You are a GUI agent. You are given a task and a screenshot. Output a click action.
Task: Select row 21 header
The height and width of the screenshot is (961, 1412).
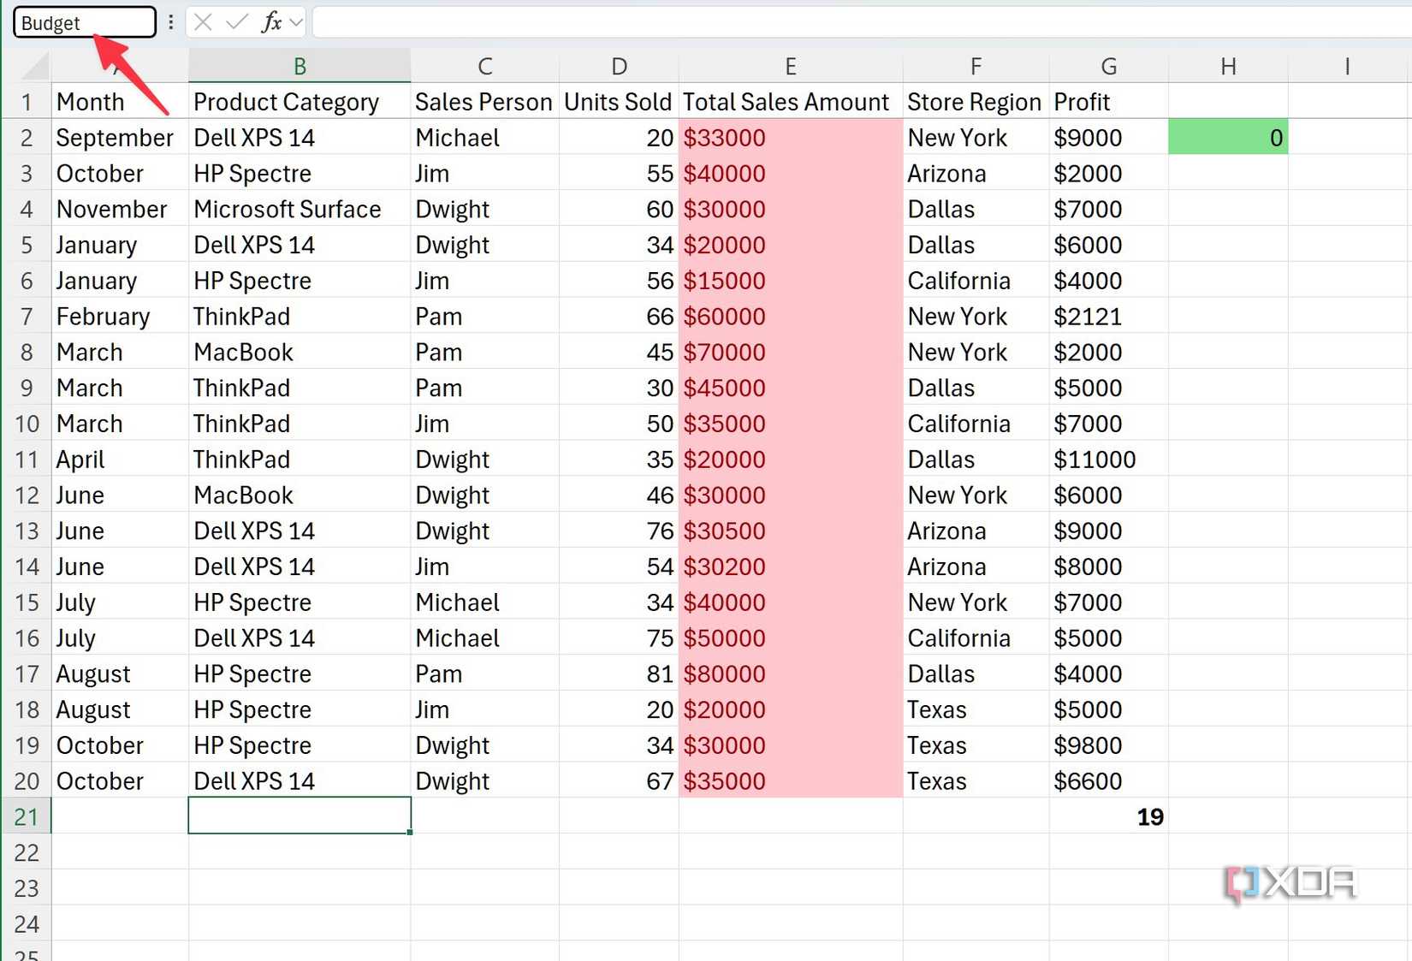27,816
